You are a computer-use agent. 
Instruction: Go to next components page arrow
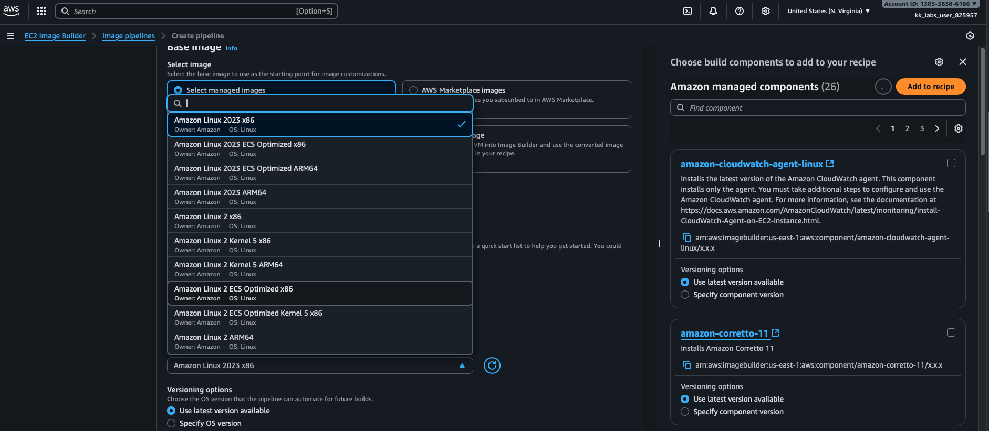coord(937,128)
